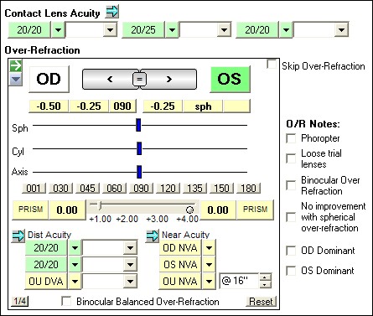
Task: Set axis to 180 preset
Action: pos(248,189)
